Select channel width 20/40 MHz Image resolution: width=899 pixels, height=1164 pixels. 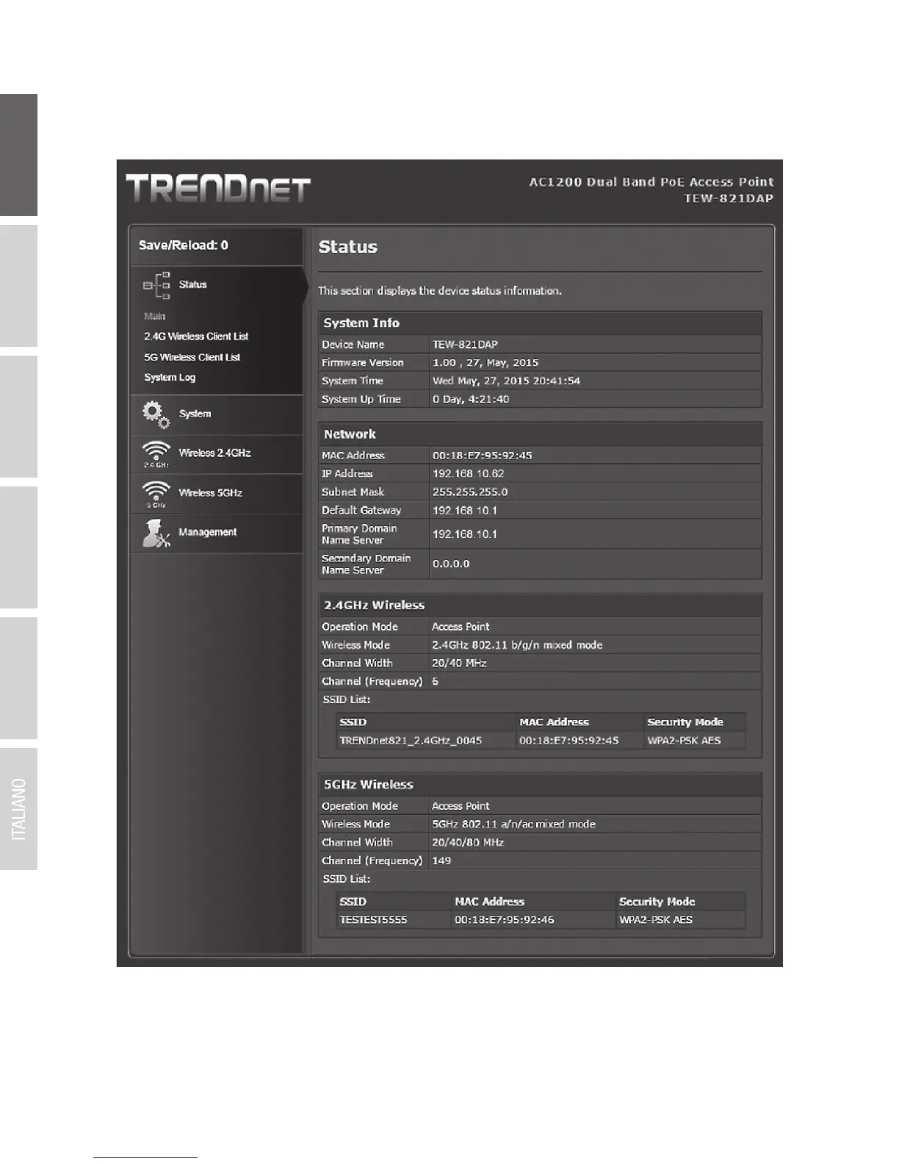coord(459,664)
